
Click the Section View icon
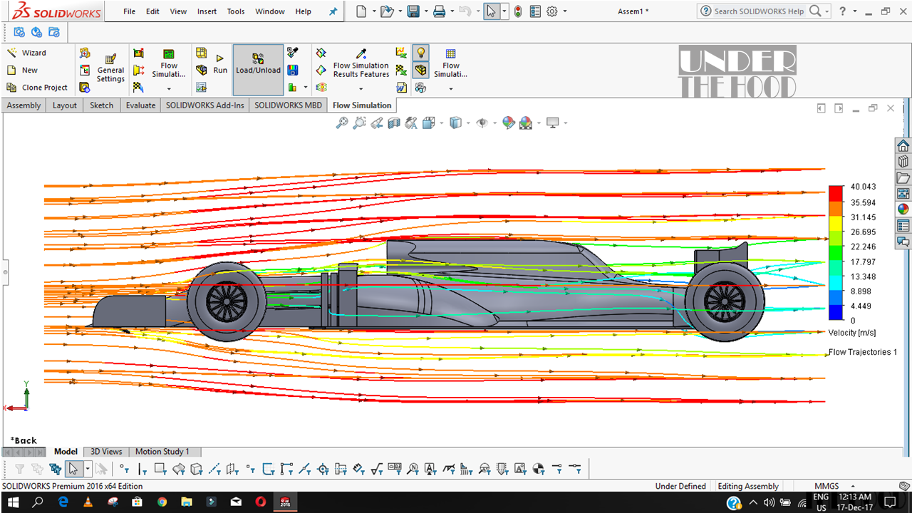394,123
